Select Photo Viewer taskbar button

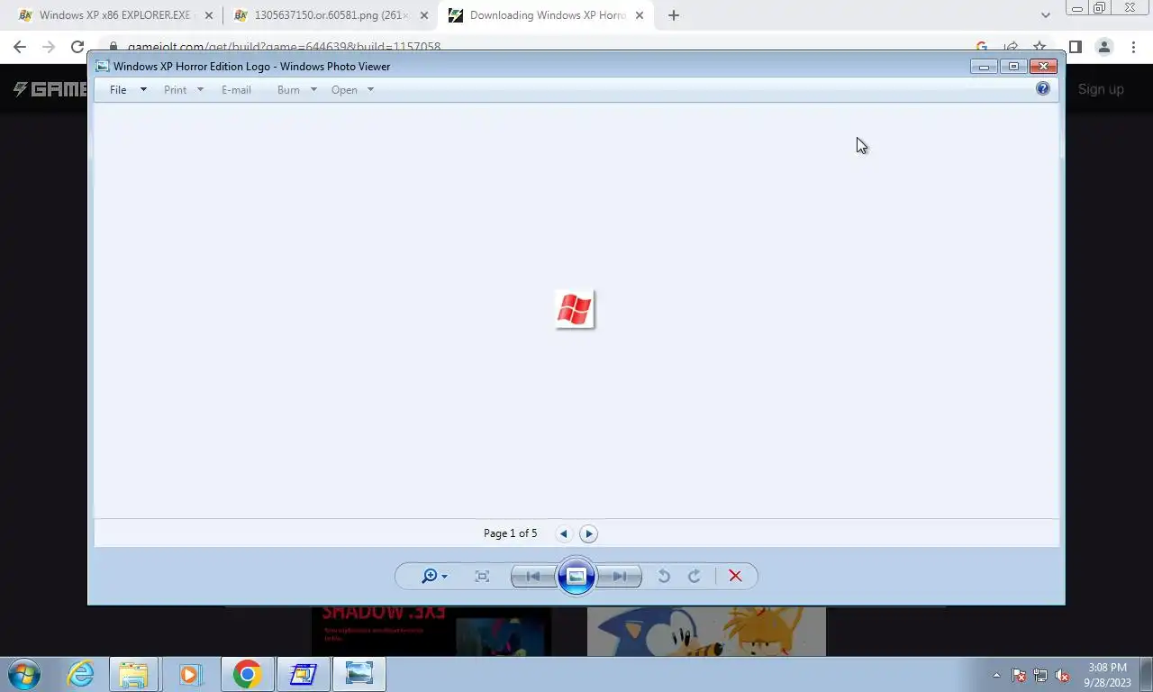359,674
